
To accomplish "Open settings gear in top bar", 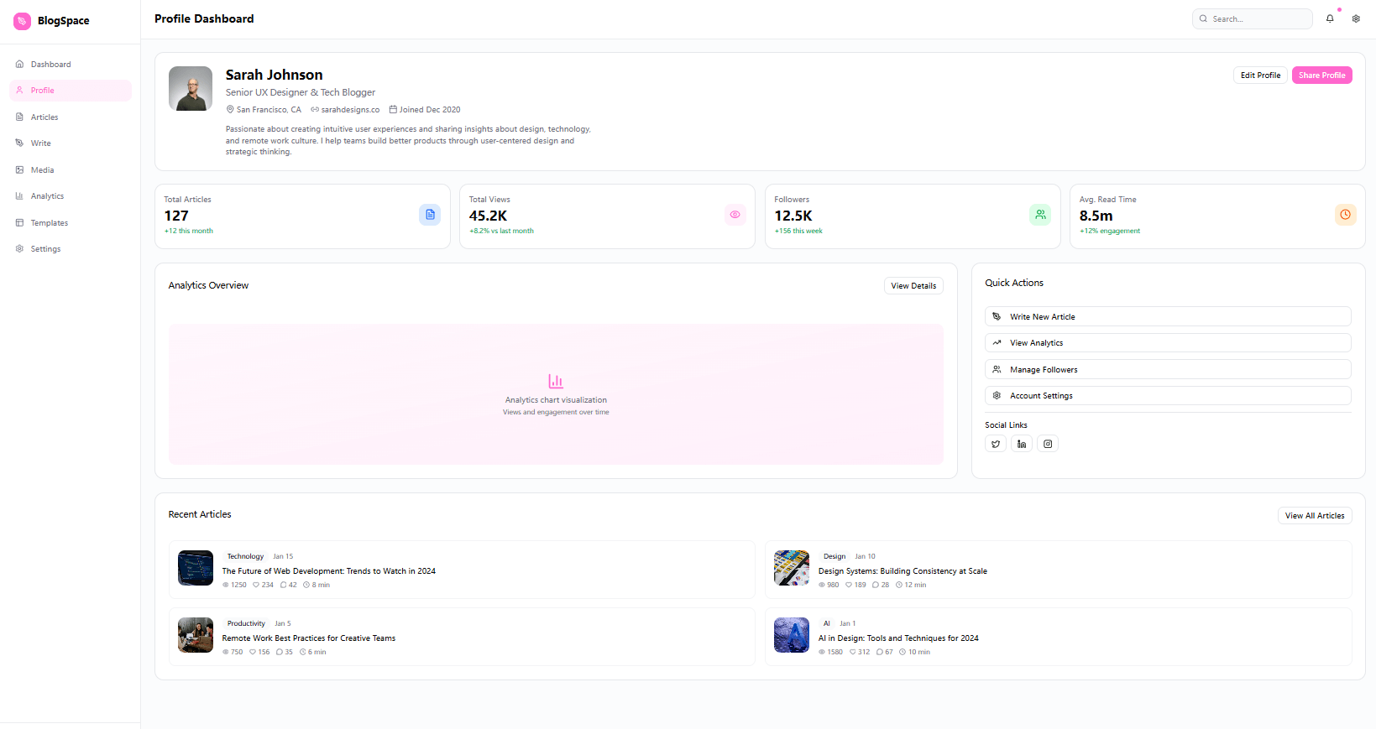I will 1356,18.
